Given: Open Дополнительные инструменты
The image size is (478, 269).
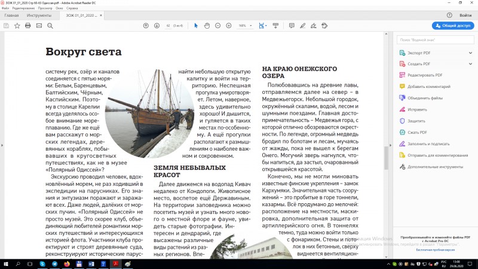Looking at the screenshot, I should pos(431,167).
